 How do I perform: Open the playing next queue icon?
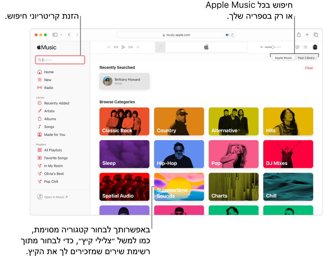(x=305, y=47)
